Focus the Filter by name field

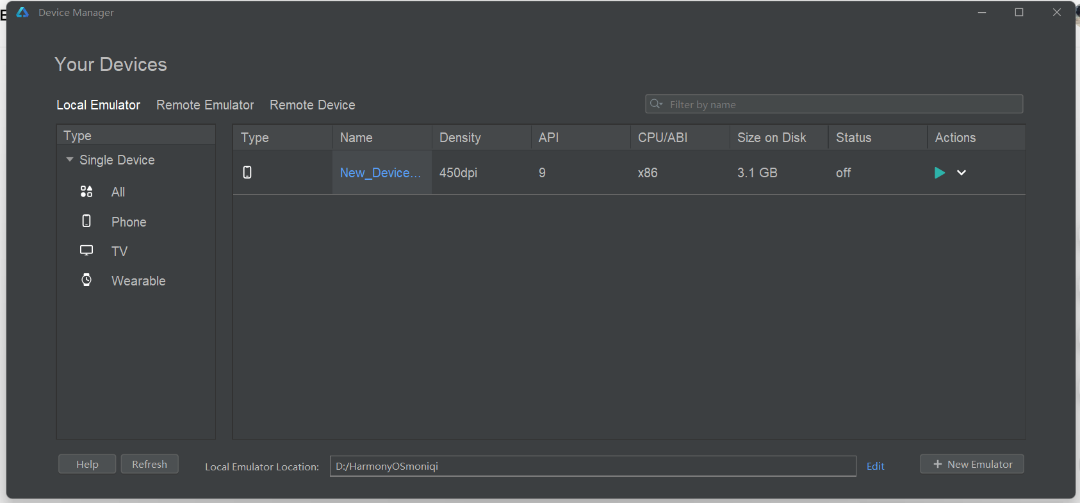(x=834, y=104)
